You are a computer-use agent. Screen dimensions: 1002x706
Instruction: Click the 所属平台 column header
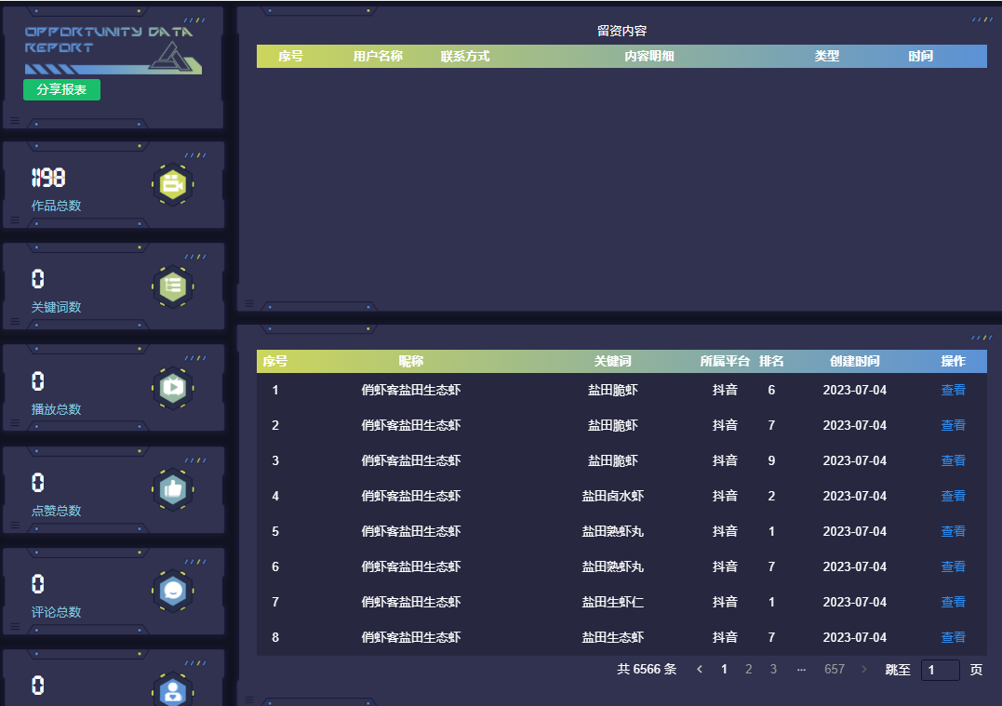pyautogui.click(x=725, y=361)
